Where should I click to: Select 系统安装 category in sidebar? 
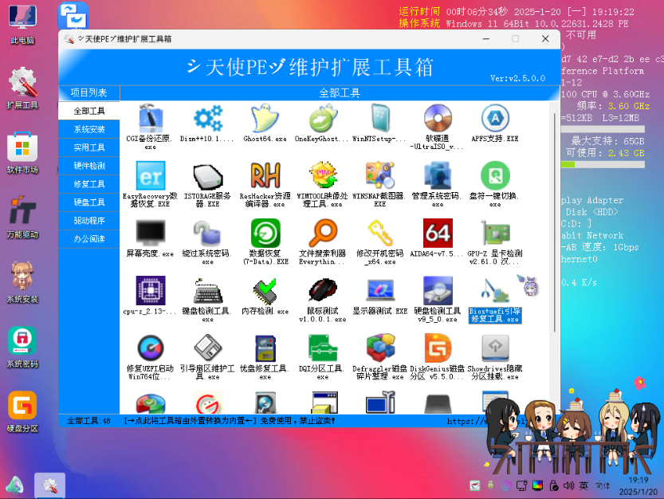coord(89,129)
